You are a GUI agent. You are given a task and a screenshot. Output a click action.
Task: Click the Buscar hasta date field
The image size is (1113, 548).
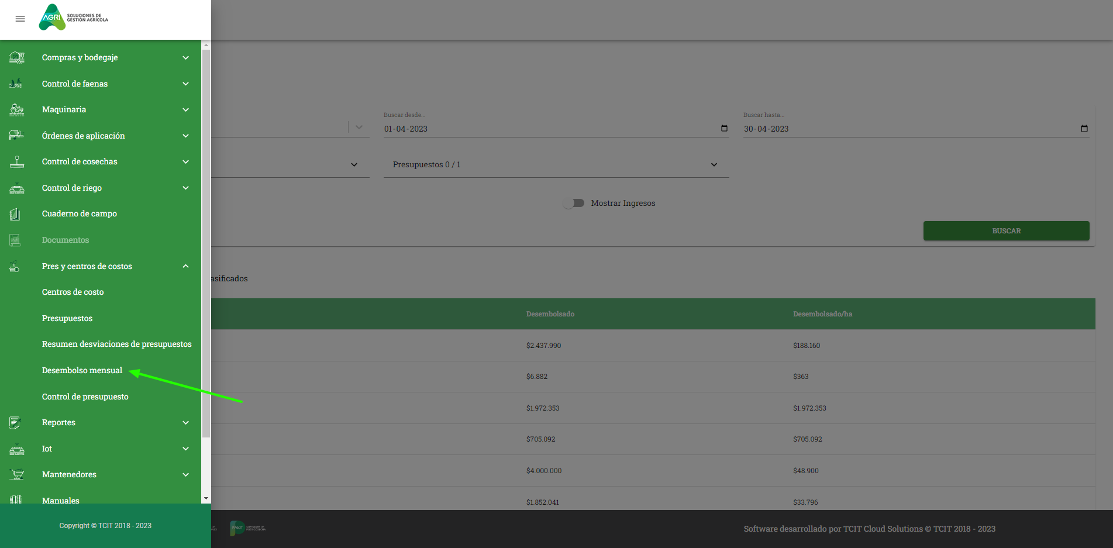click(916, 129)
